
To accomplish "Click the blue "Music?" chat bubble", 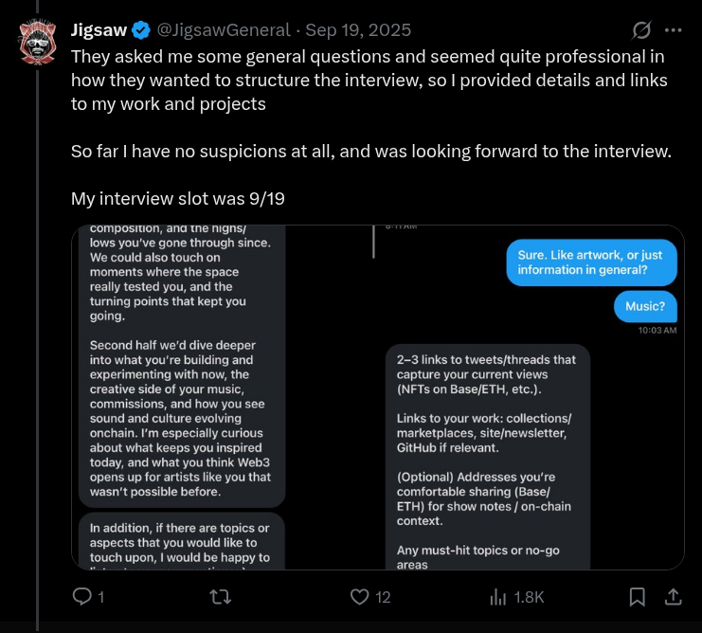I will tap(645, 306).
